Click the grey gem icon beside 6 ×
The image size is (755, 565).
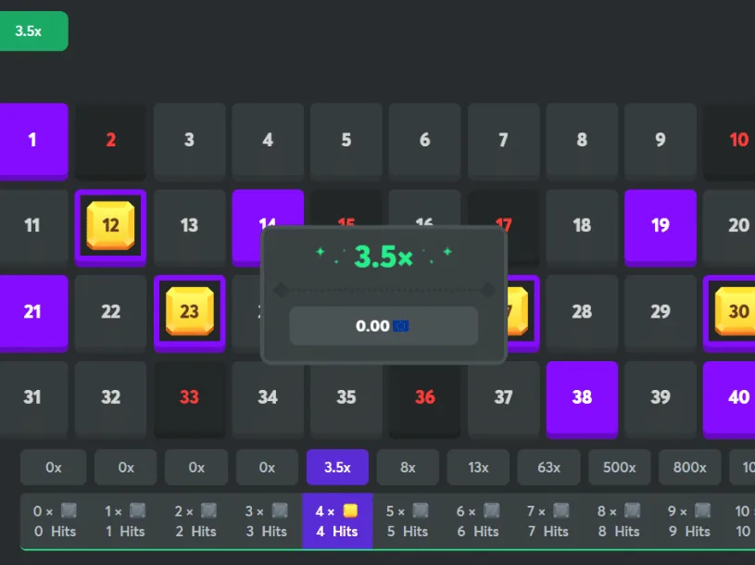pos(491,510)
